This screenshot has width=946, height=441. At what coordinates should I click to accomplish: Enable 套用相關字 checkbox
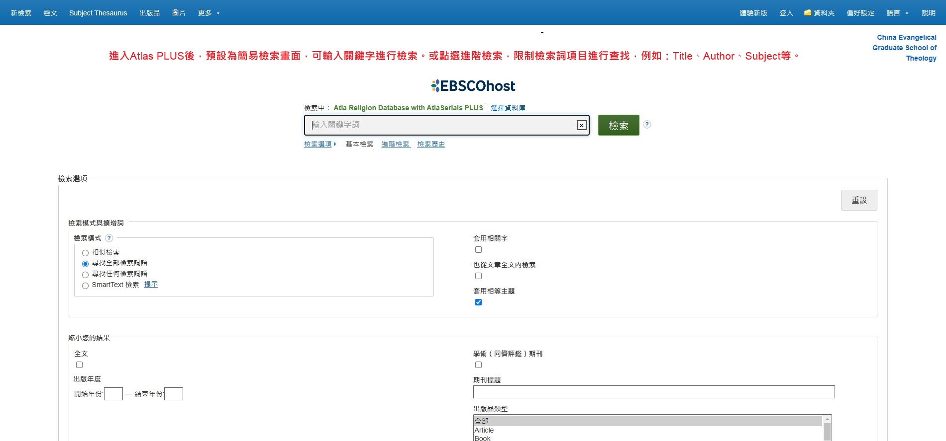tap(478, 250)
